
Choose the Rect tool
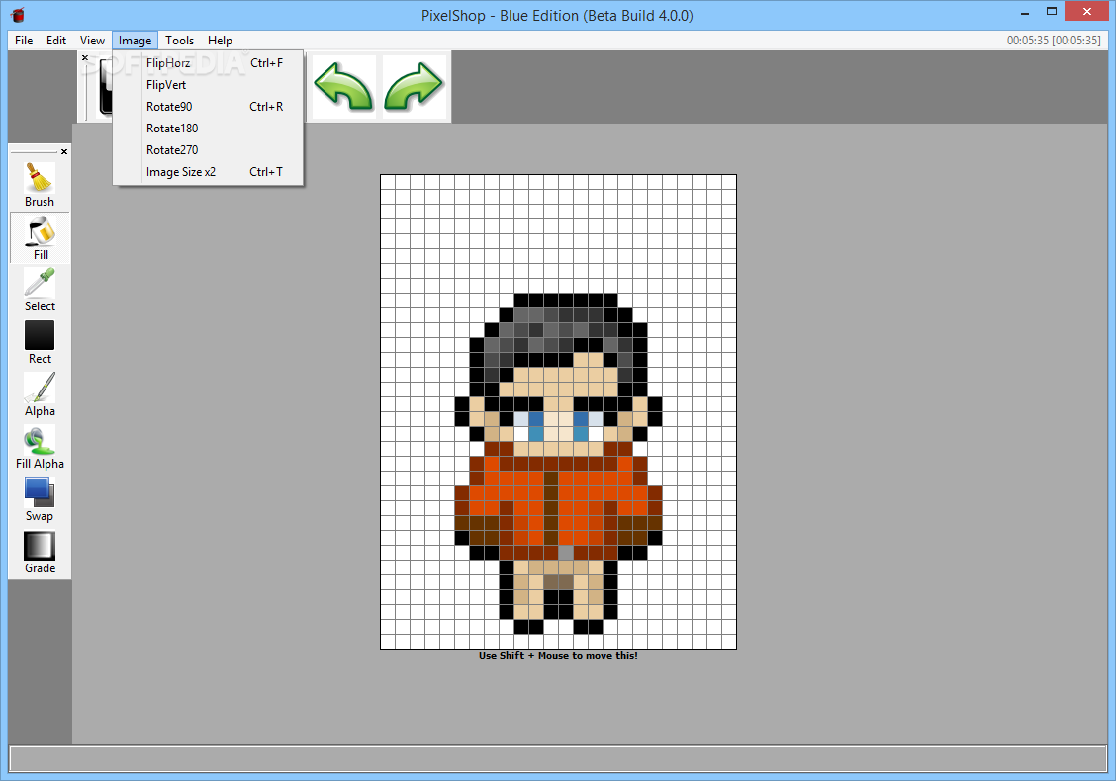click(40, 343)
